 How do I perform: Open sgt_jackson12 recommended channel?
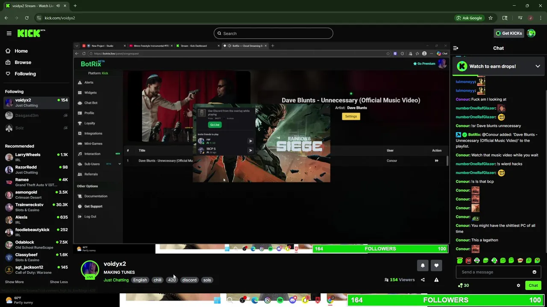[36, 270]
